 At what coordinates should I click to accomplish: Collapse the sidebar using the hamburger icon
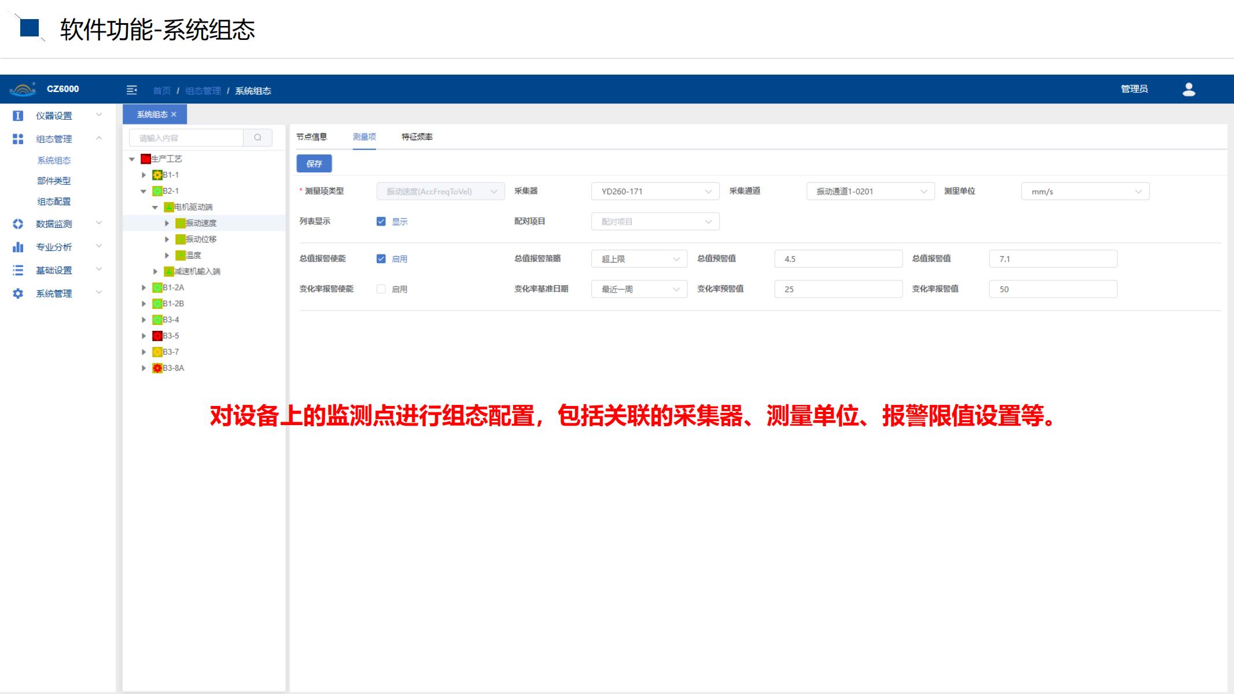tap(132, 90)
